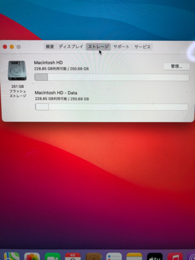Open the Calendar app in the Dock
Viewport: 195px width, 260px height.
tap(73, 256)
